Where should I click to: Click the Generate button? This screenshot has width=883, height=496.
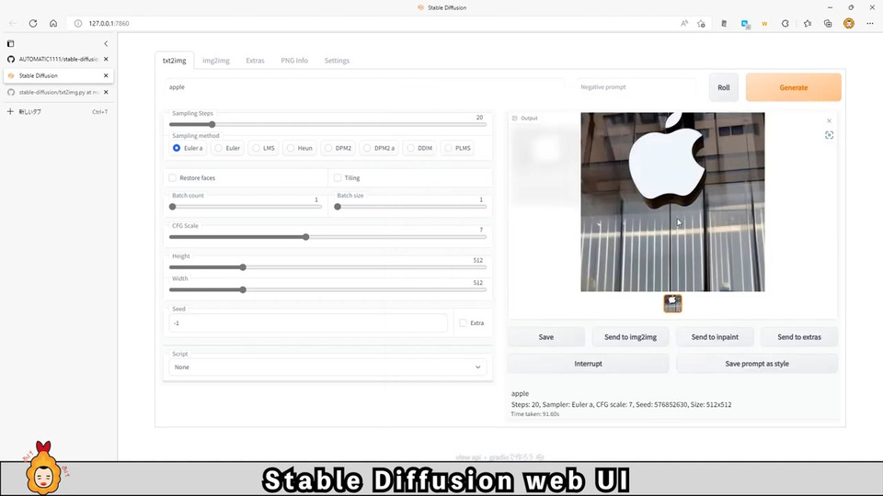click(794, 87)
